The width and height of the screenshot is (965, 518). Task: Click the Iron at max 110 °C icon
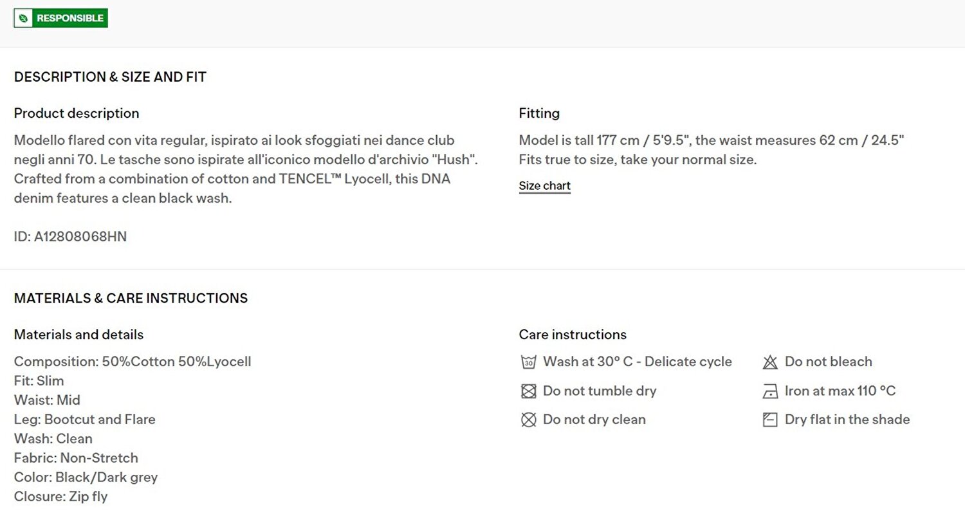[770, 391]
